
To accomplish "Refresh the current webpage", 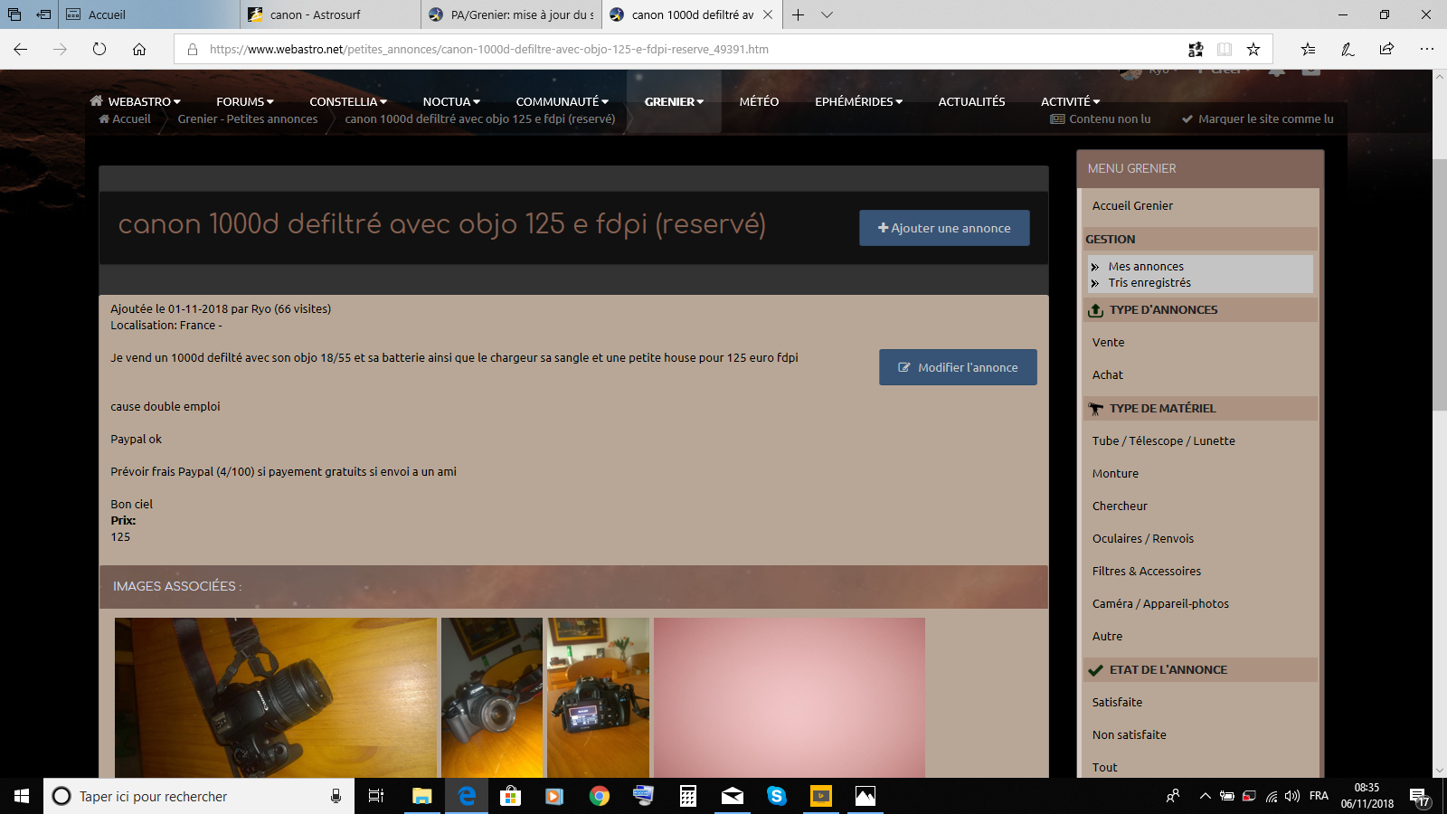I will point(99,50).
